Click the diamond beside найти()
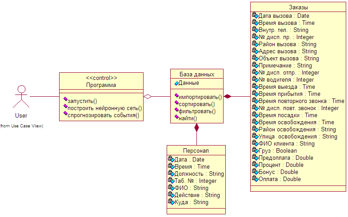 coord(176,117)
